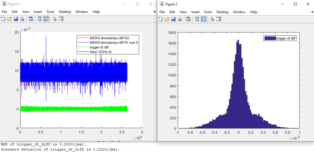Click the green trigger dt diff trace
This screenshot has width=314, height=153.
pos(74,109)
